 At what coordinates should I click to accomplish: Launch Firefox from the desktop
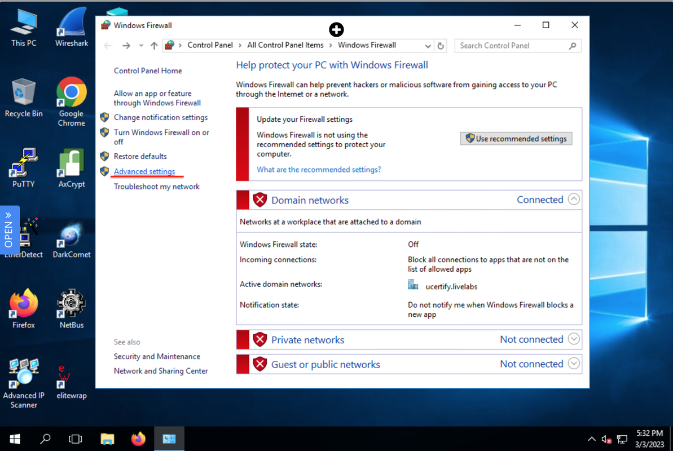[24, 309]
